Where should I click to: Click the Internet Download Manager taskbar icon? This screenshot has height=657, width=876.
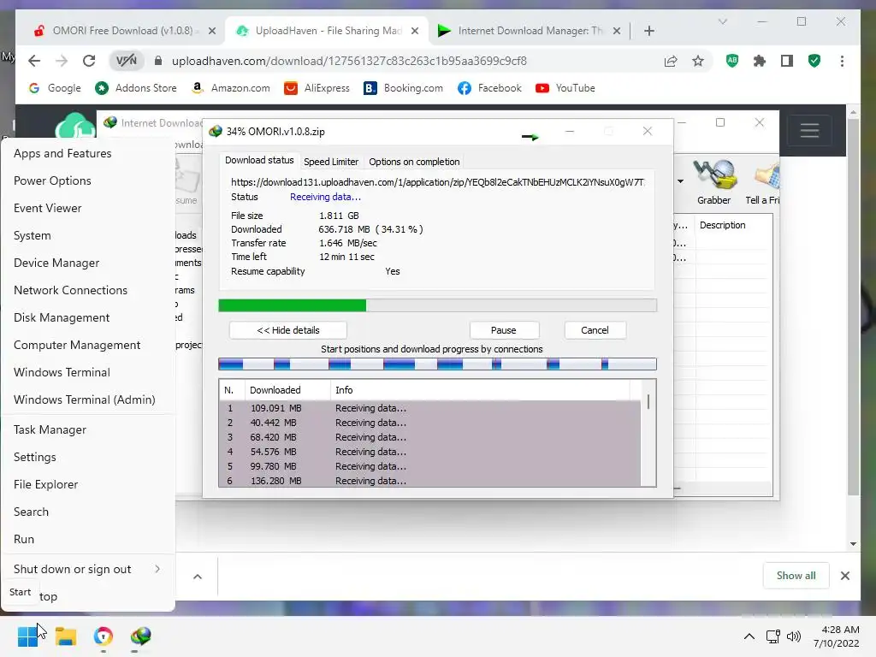(x=141, y=636)
